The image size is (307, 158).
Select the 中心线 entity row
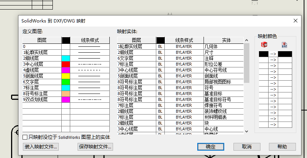(x=180, y=129)
